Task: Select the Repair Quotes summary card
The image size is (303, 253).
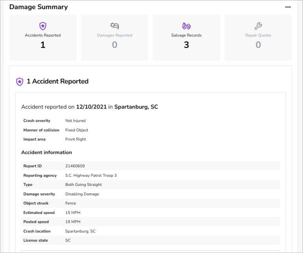Action: [258, 38]
